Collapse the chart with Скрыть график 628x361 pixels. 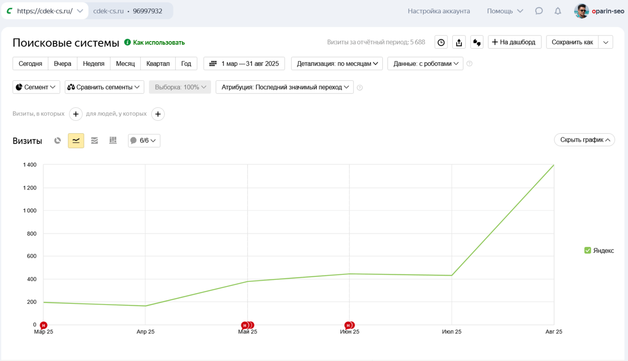[x=584, y=140]
